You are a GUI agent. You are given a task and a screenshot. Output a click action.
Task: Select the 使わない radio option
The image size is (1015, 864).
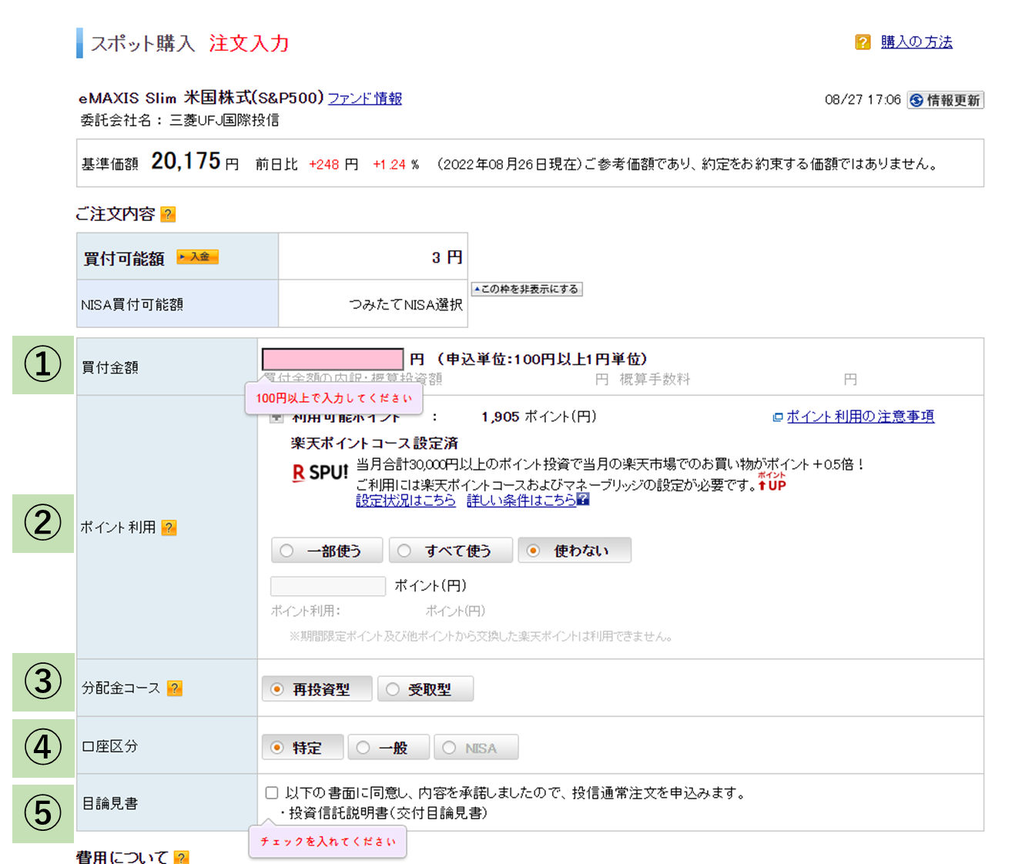[x=574, y=551]
